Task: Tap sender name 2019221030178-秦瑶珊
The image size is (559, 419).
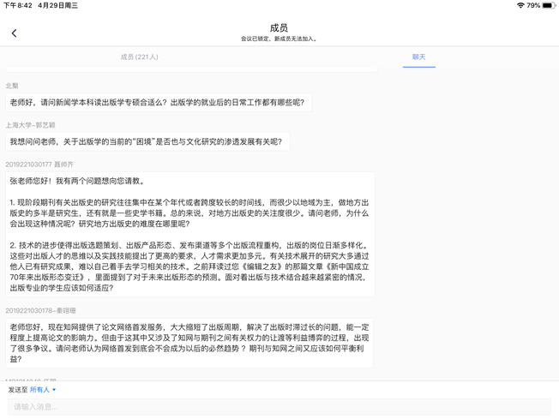Action: click(40, 311)
